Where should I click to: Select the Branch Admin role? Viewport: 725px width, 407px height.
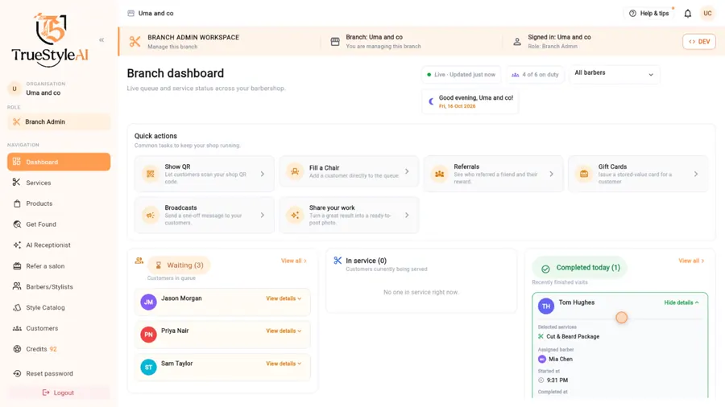pyautogui.click(x=59, y=121)
